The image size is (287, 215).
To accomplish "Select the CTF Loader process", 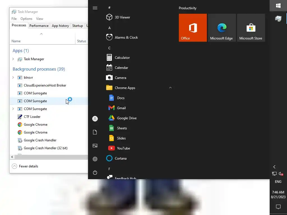I will click(49, 117).
